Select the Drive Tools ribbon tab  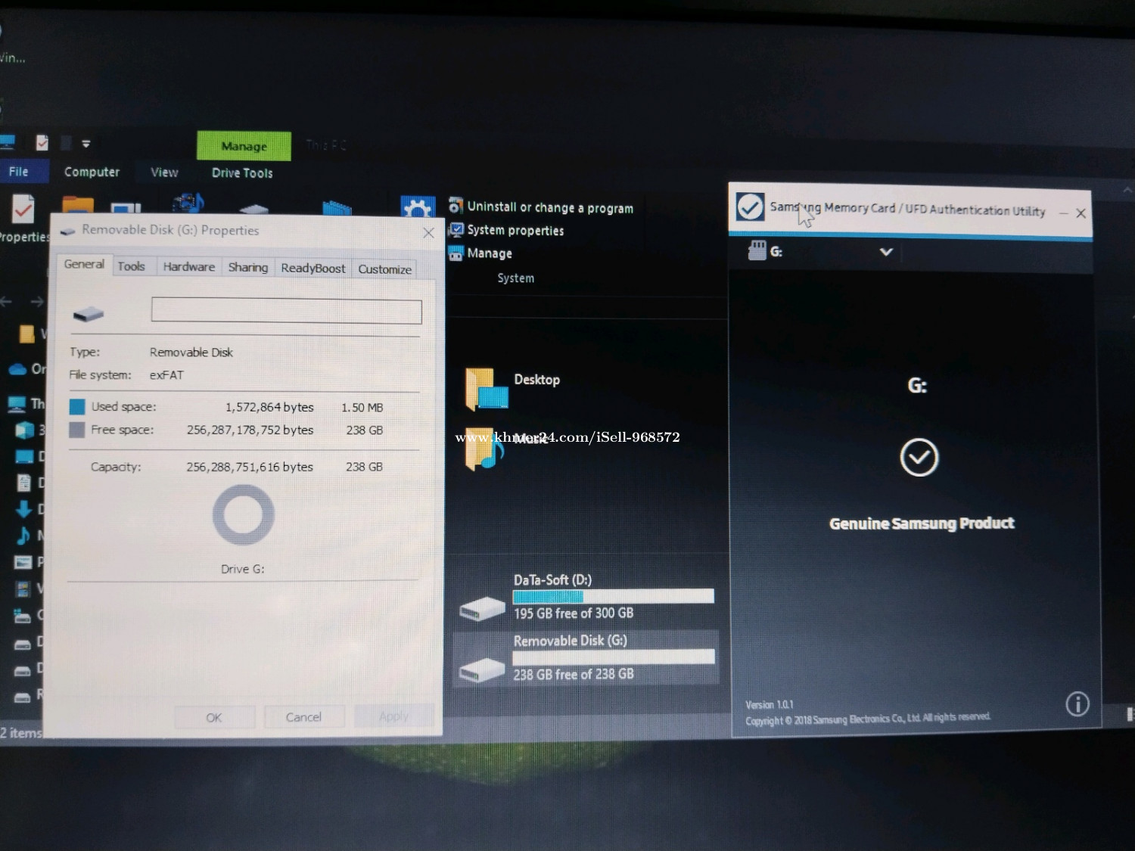click(x=242, y=173)
